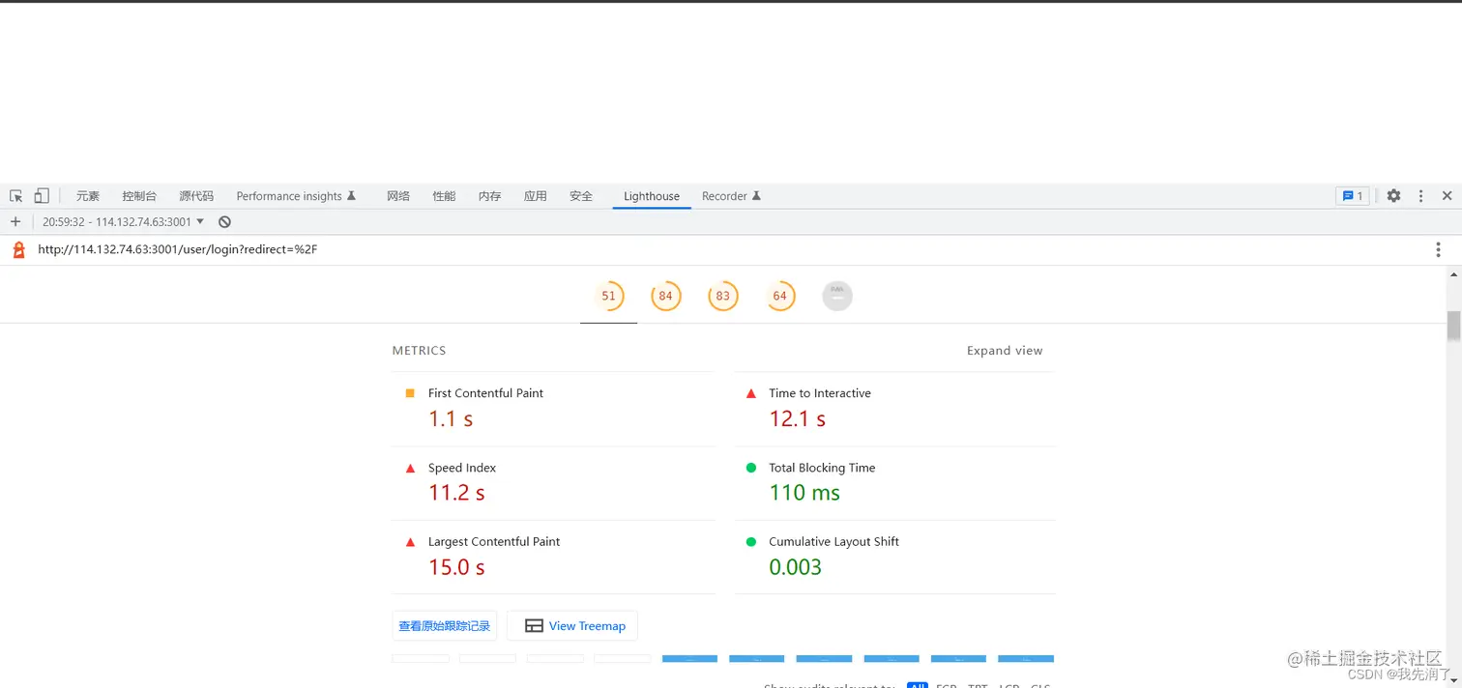Image resolution: width=1462 pixels, height=688 pixels.
Task: Switch to the 安全 tab
Action: point(580,196)
